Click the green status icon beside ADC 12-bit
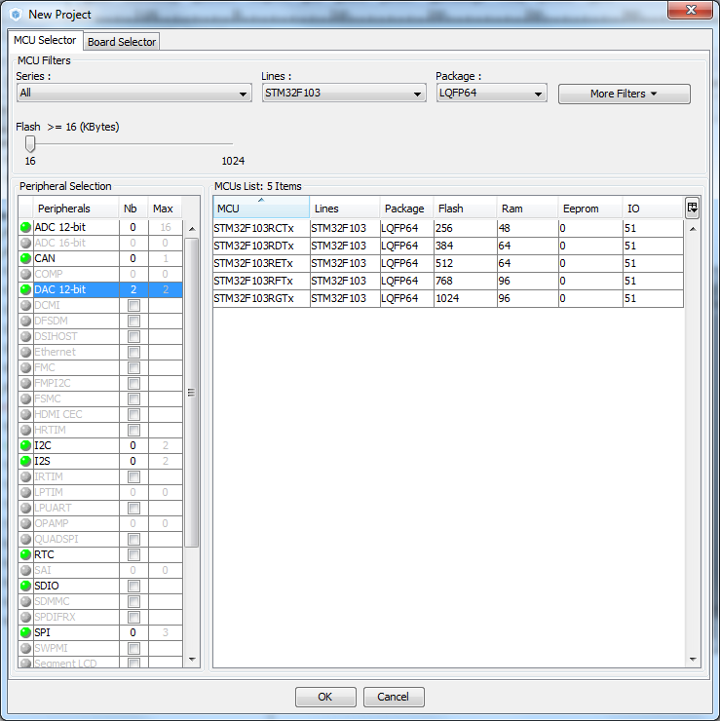 click(25, 227)
